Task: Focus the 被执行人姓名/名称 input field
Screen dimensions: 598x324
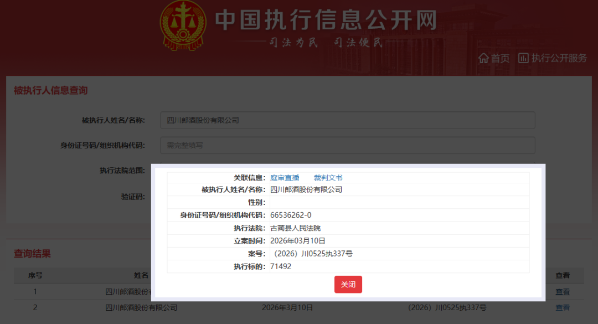Action: (347, 120)
